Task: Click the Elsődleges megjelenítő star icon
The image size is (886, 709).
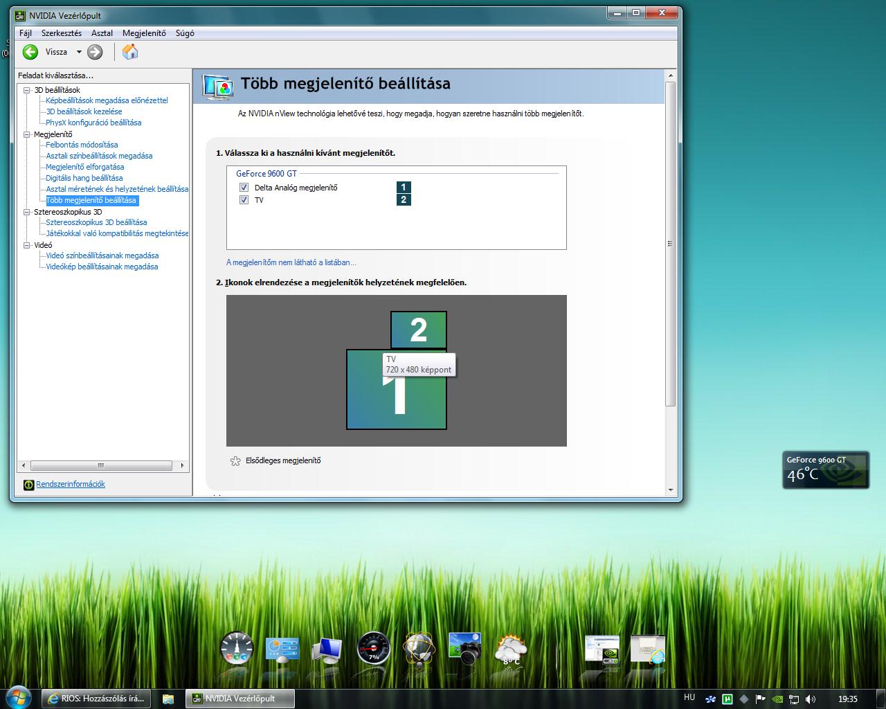Action: tap(235, 461)
